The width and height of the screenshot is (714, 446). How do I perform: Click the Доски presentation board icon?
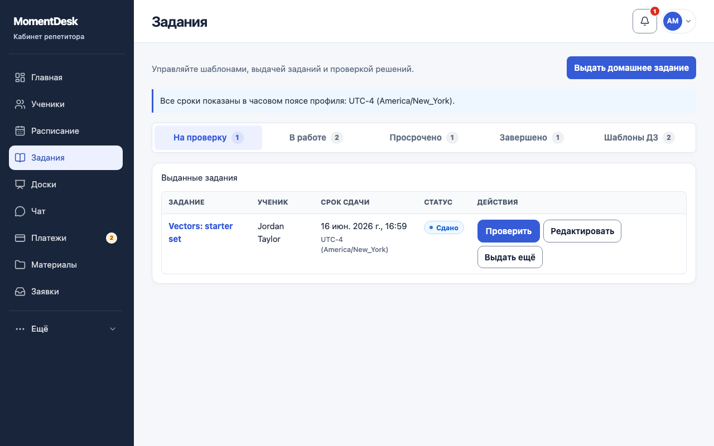(20, 185)
